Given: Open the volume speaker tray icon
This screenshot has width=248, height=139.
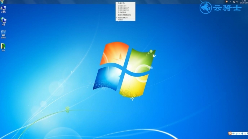Looking at the screenshot, I should click(x=237, y=2).
